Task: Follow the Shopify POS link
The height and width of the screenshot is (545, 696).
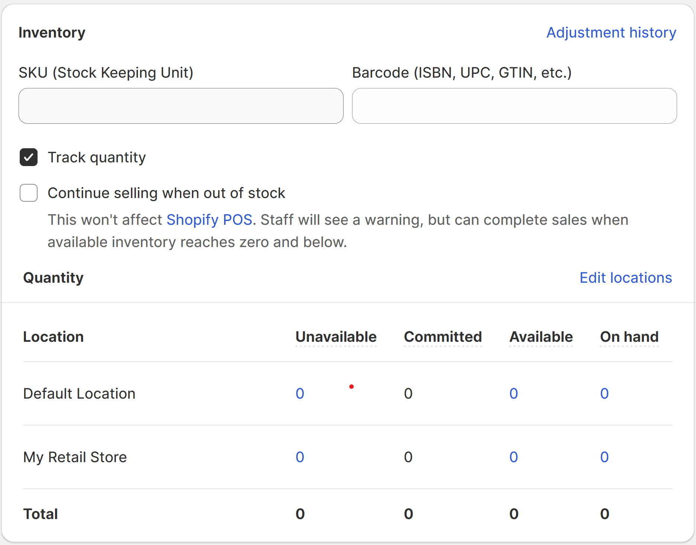Action: pyautogui.click(x=209, y=220)
